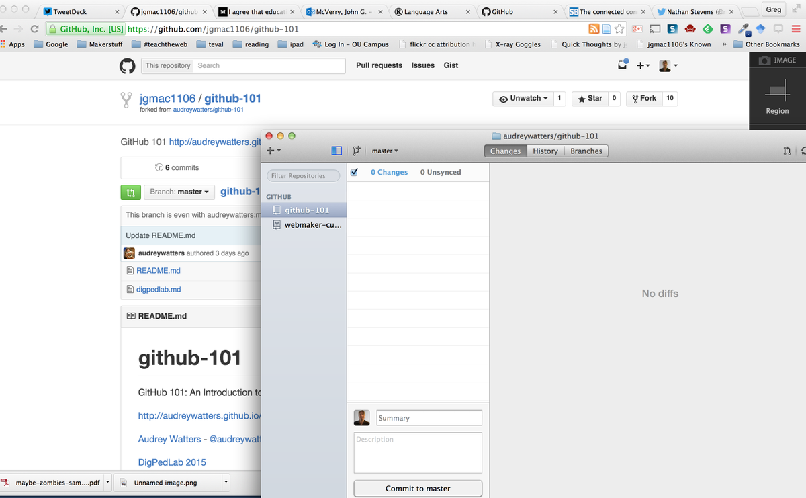Toggle the repository sidebar in GitHub desktop app
The height and width of the screenshot is (498, 806).
[337, 151]
